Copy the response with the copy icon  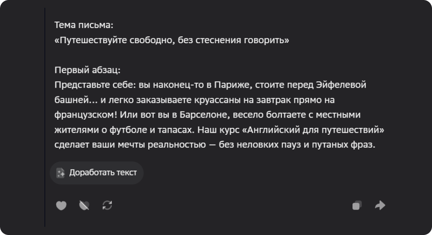[357, 206]
